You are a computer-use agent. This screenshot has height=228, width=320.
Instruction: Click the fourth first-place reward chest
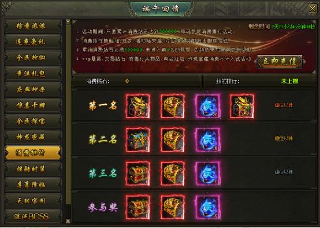click(242, 106)
